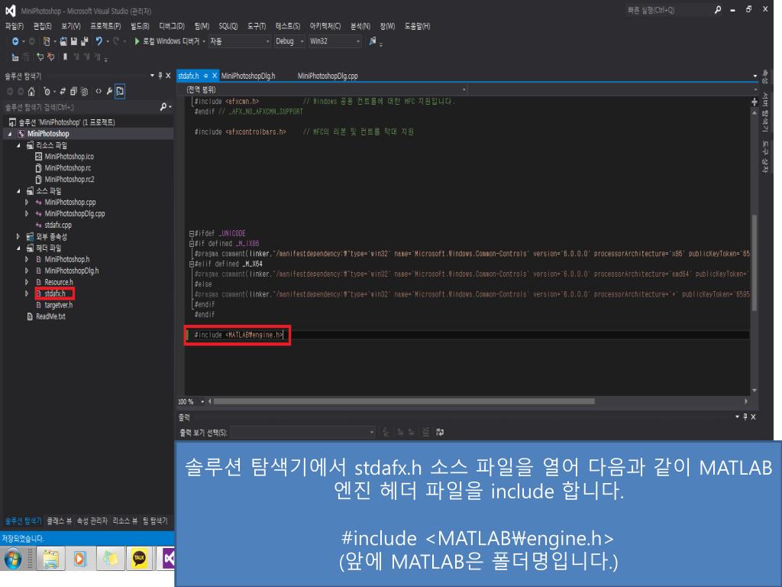The image size is (782, 587).
Task: Switch to the MiniPhotoshopDlg.h tab
Action: (248, 76)
